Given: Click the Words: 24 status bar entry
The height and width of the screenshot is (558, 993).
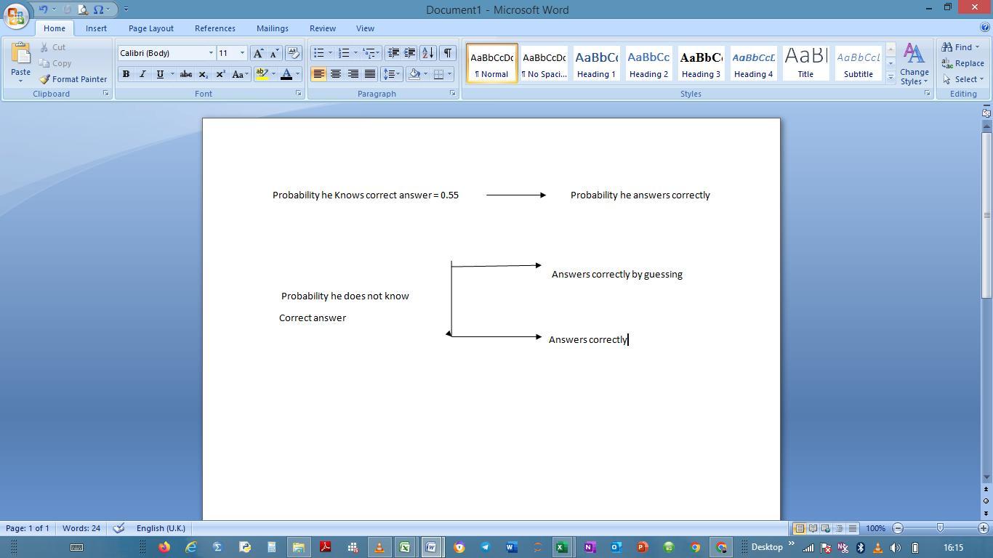Looking at the screenshot, I should tap(81, 528).
